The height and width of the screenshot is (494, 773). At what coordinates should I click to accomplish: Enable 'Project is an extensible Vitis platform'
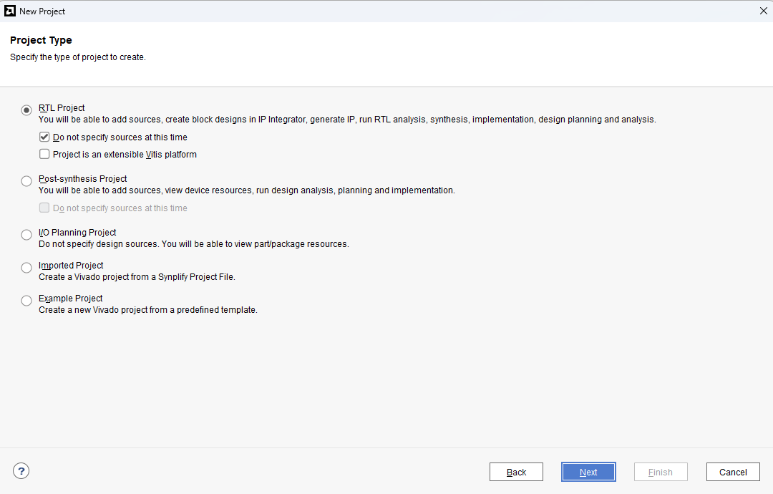coord(45,154)
